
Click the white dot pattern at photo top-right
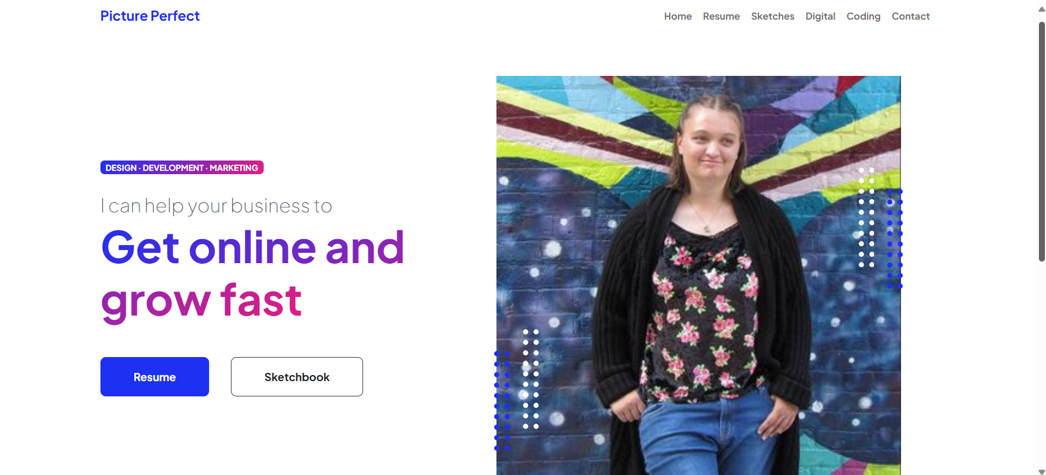coord(866,217)
